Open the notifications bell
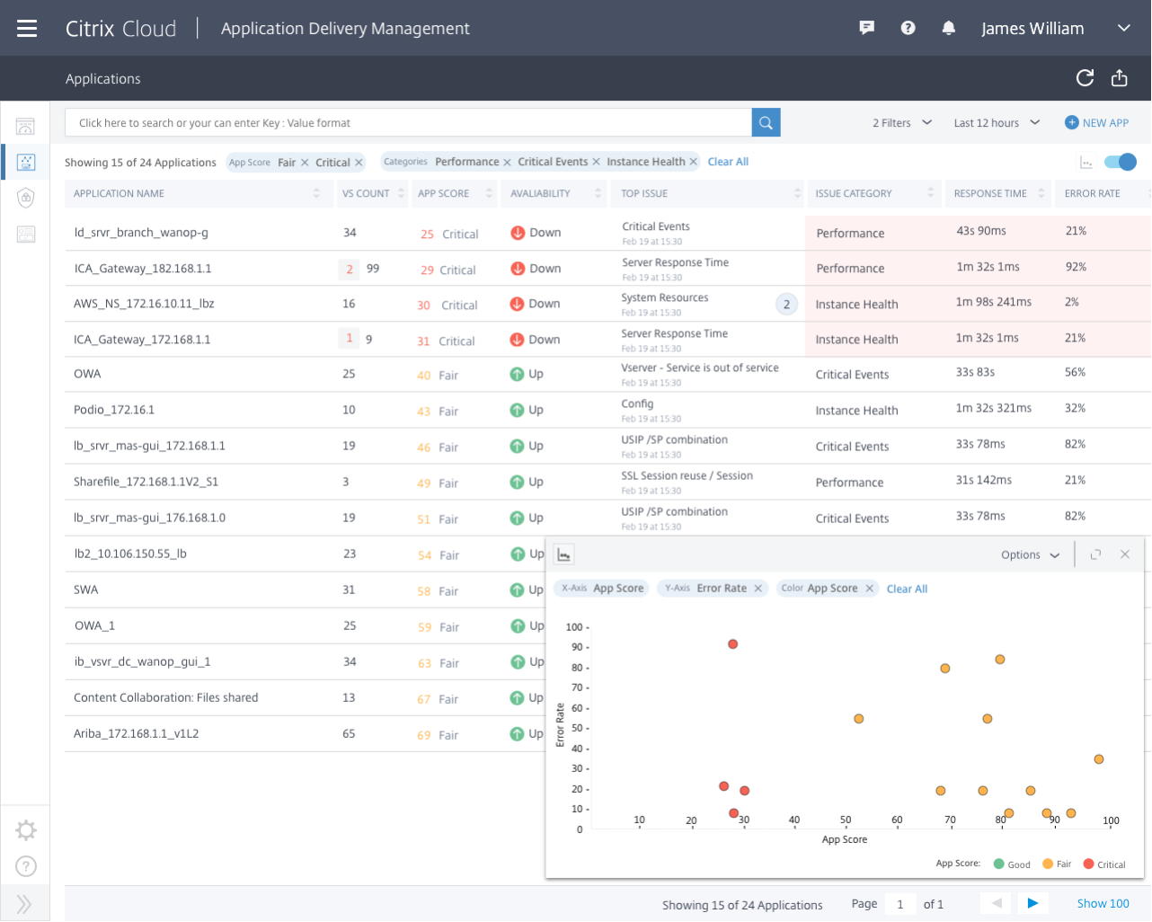 pyautogui.click(x=948, y=28)
